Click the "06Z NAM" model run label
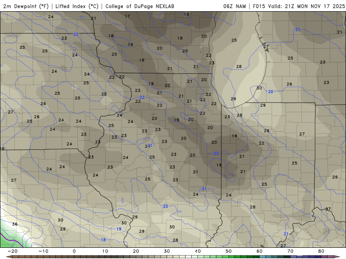Image resolution: width=346 pixels, height=259 pixels. coord(234,6)
